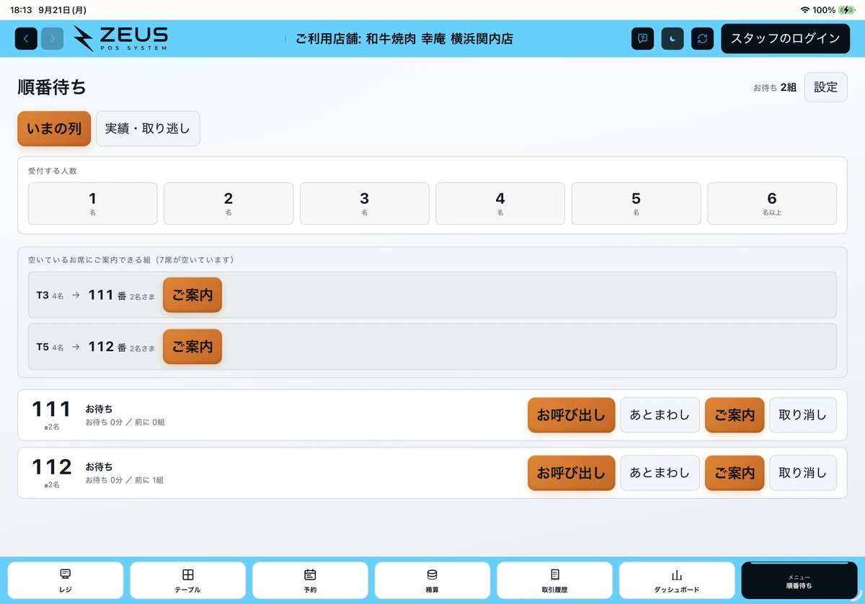
Task: Click ご案内 for T3 to number 111
Action: click(x=192, y=295)
